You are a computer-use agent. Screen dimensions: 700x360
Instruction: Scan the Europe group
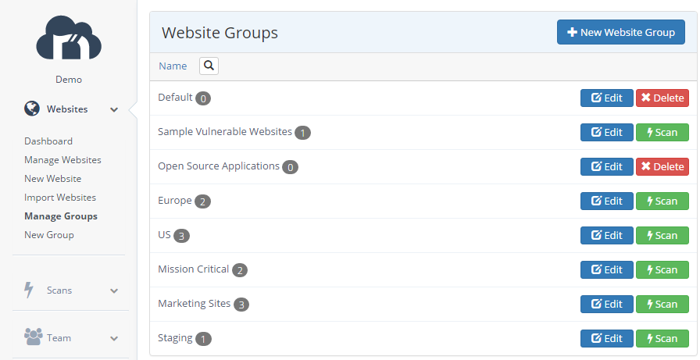click(x=662, y=201)
